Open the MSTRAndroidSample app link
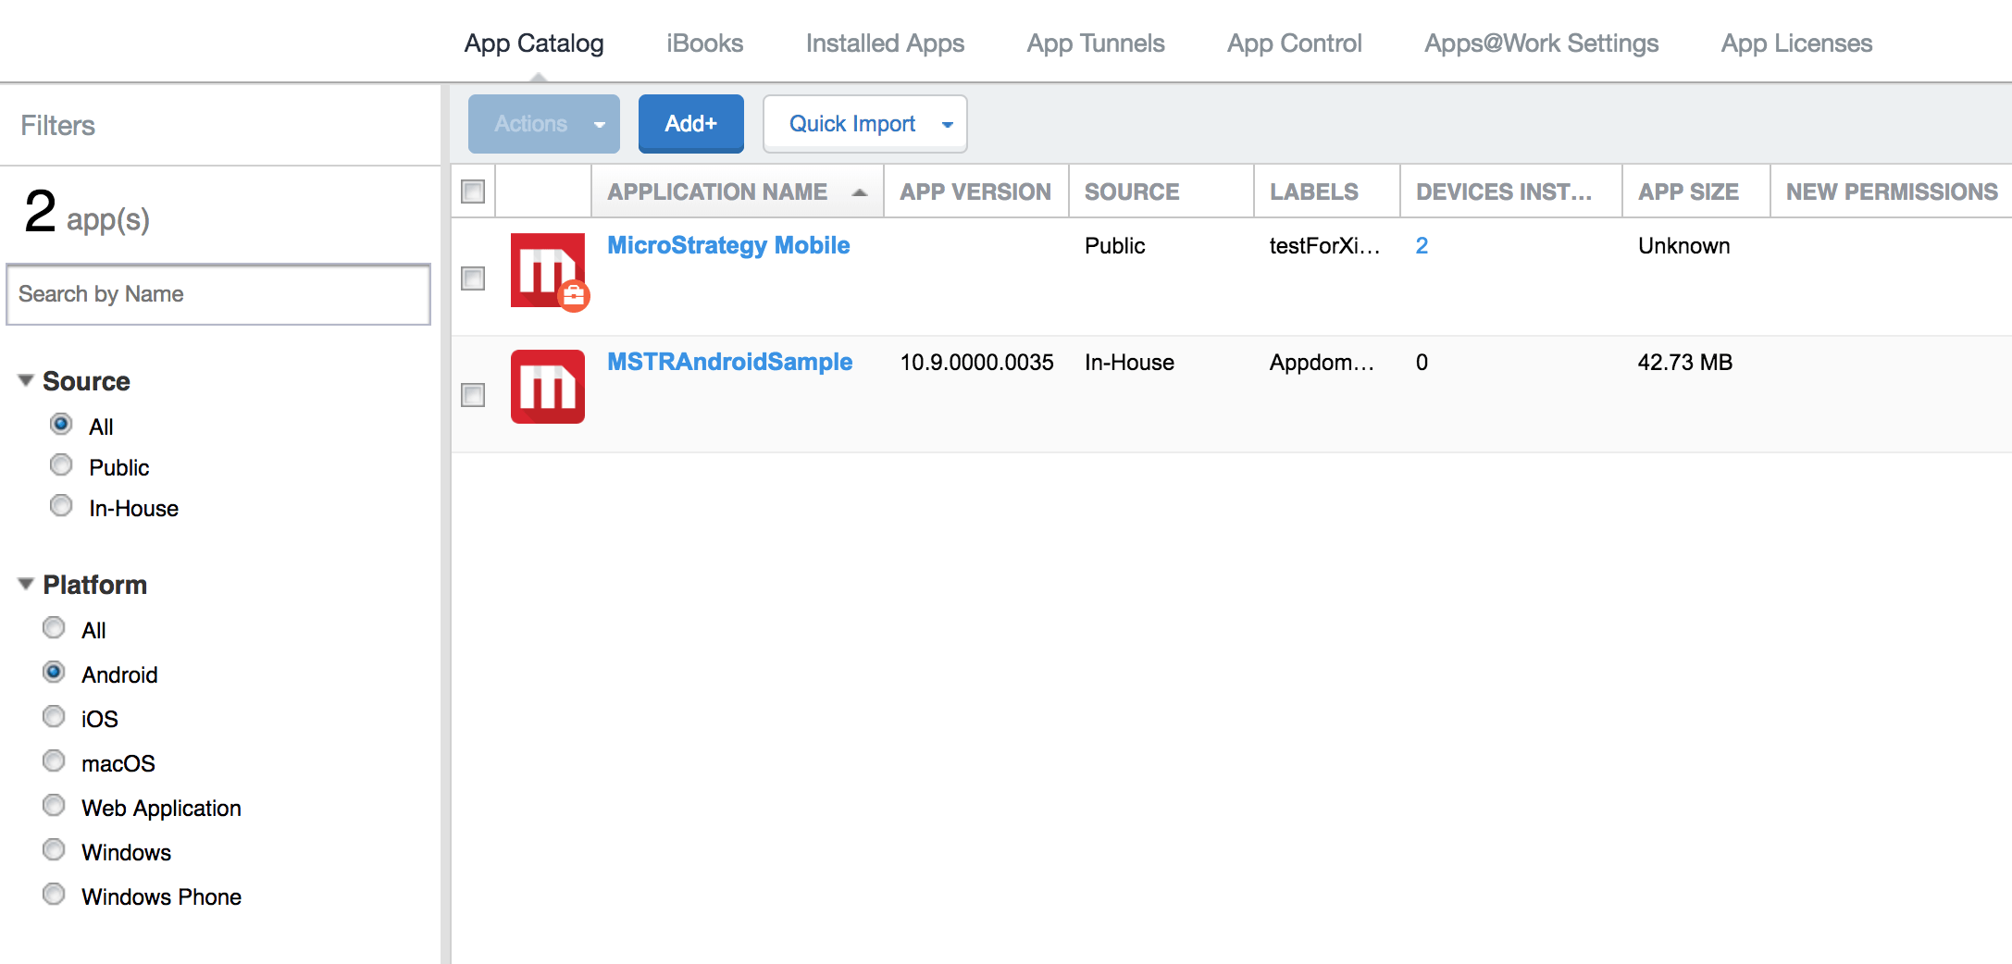Screen dimensions: 2012x964 [x=730, y=362]
